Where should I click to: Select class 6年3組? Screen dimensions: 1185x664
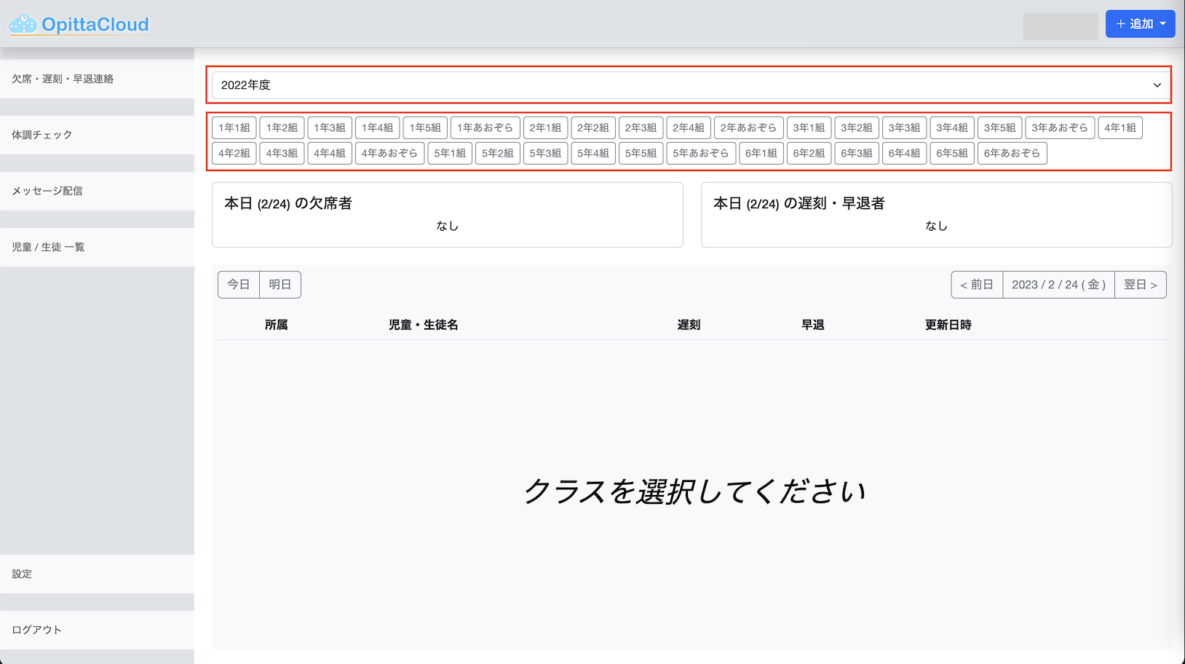pos(857,153)
